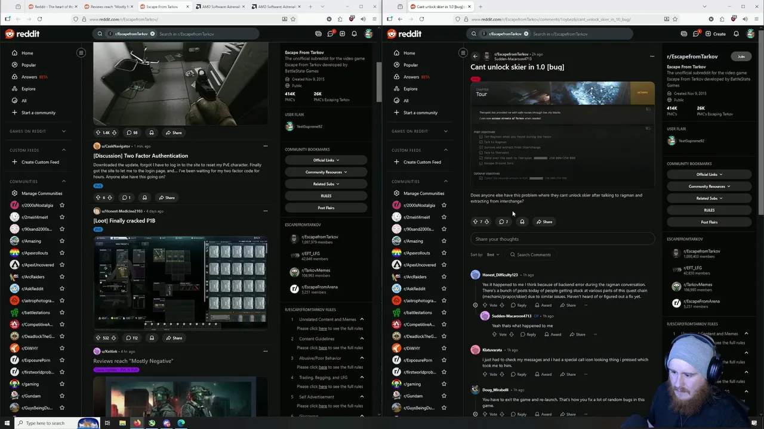
Task: Collapse right window sidebar with hamburger button
Action: pos(463,53)
